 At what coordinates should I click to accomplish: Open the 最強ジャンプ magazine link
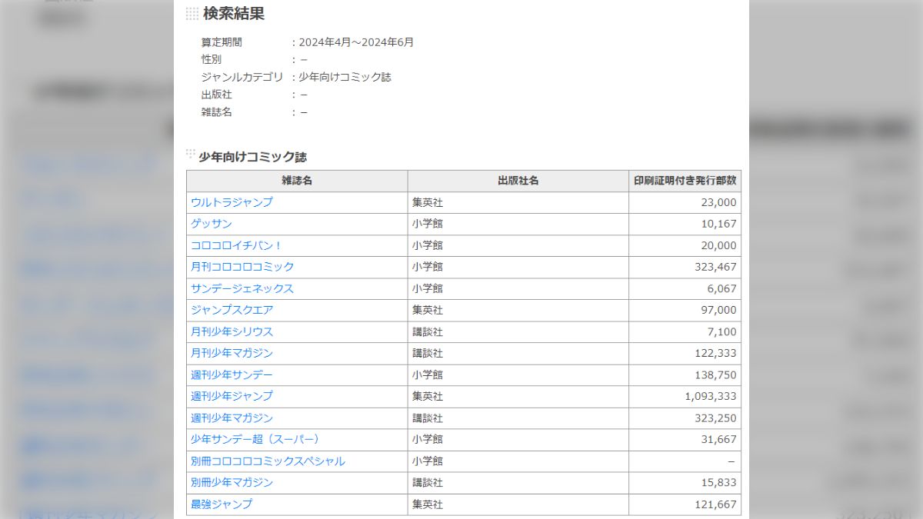coord(222,504)
